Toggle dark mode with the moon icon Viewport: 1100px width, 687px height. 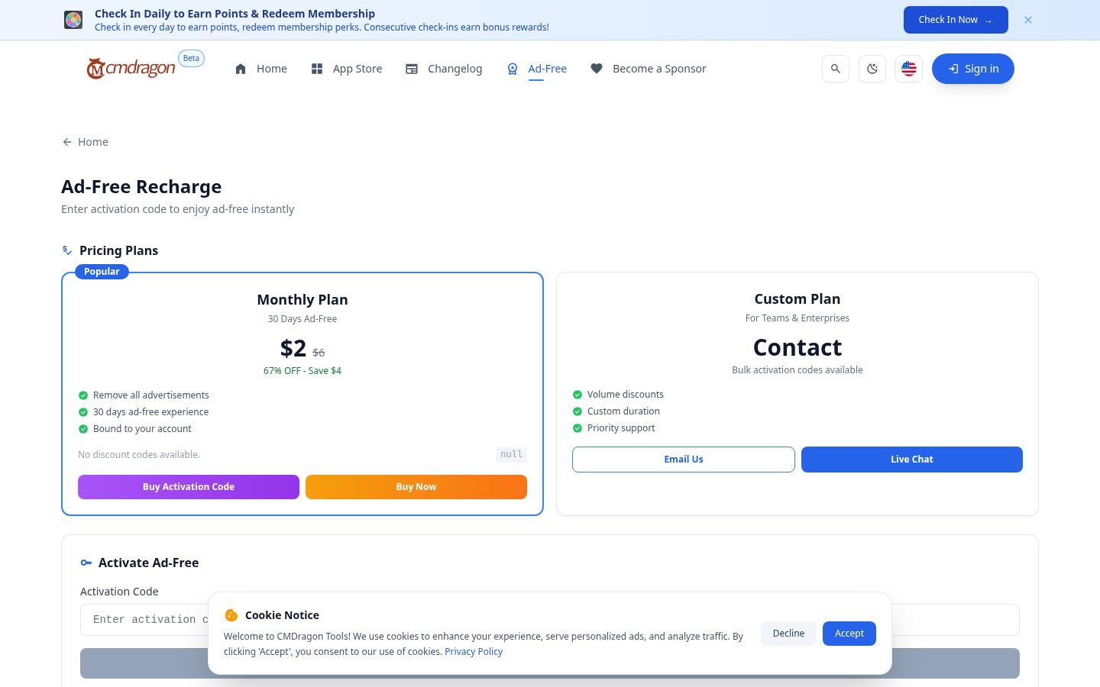pyautogui.click(x=872, y=69)
